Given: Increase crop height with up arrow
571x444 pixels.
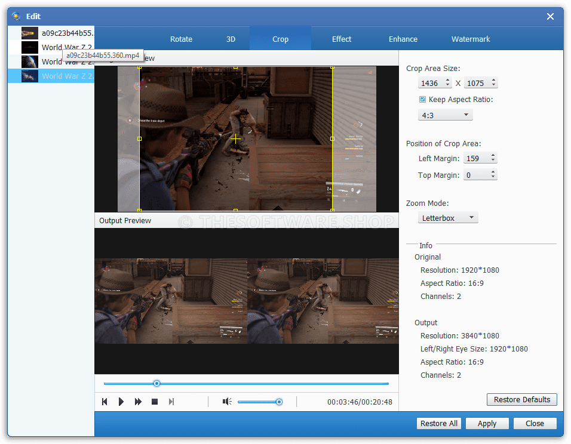Looking at the screenshot, I should (494, 81).
